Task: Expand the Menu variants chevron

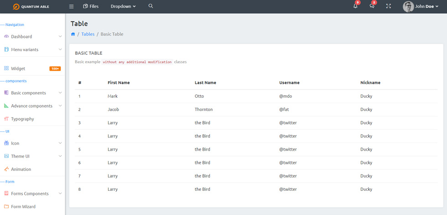Action: (x=60, y=49)
